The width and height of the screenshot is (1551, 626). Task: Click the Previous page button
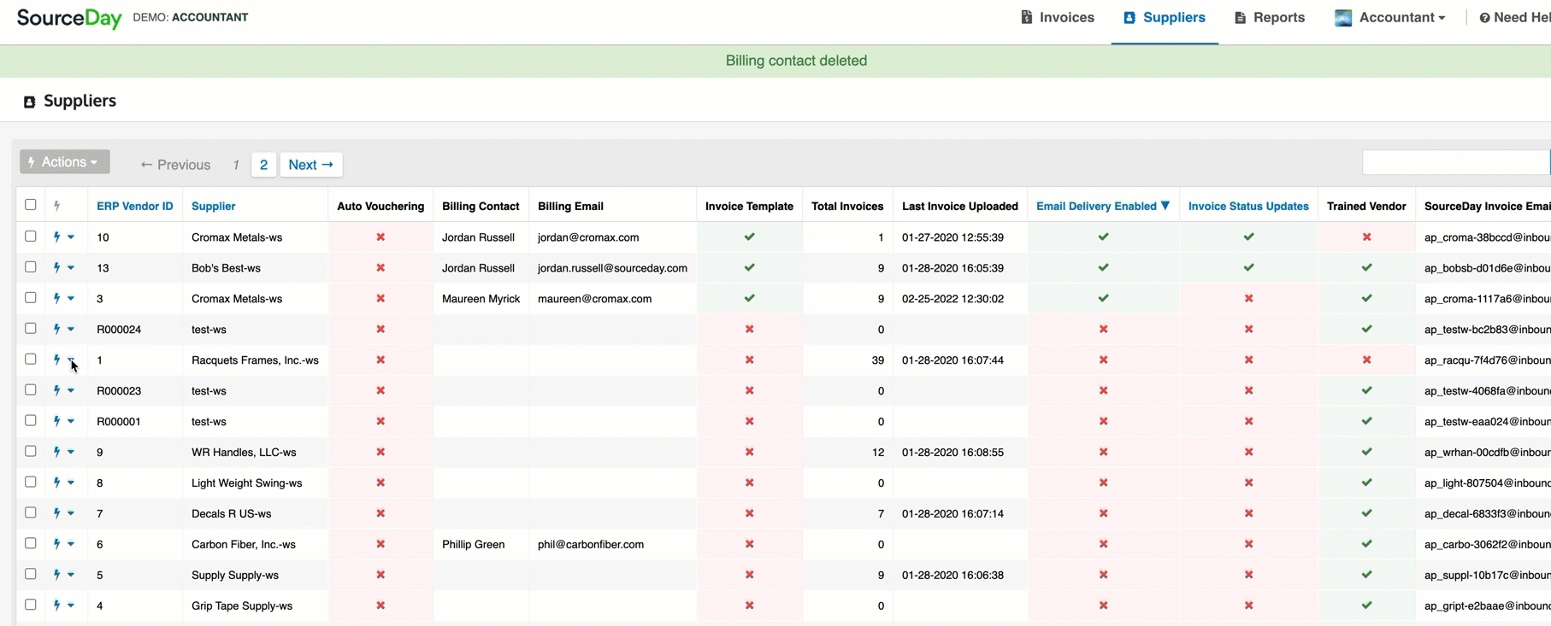(x=175, y=165)
